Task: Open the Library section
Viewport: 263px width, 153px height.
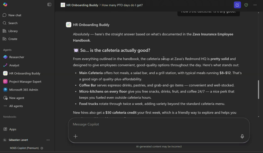Action: (x=13, y=31)
